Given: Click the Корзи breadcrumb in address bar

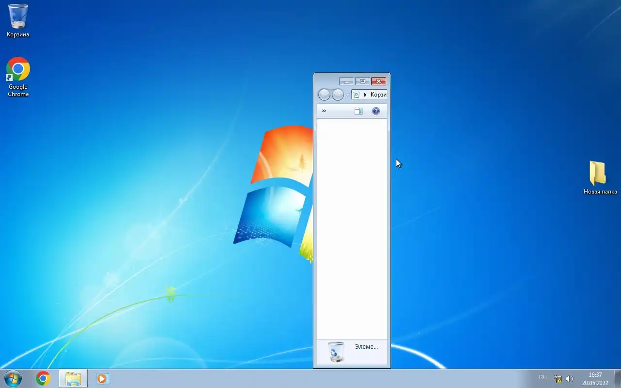Looking at the screenshot, I should [378, 95].
